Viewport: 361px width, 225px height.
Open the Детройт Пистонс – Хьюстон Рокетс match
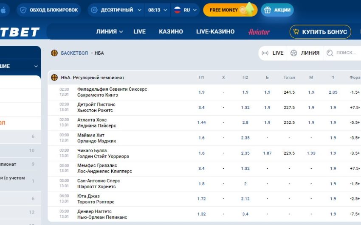(x=96, y=108)
